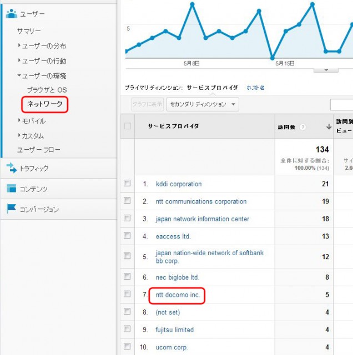353x355 pixels.
Task: Click the 訪問数 sort descending arrow
Action: coord(329,127)
